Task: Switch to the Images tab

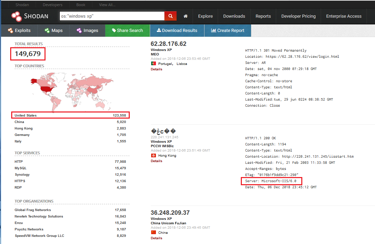Action: click(87, 30)
